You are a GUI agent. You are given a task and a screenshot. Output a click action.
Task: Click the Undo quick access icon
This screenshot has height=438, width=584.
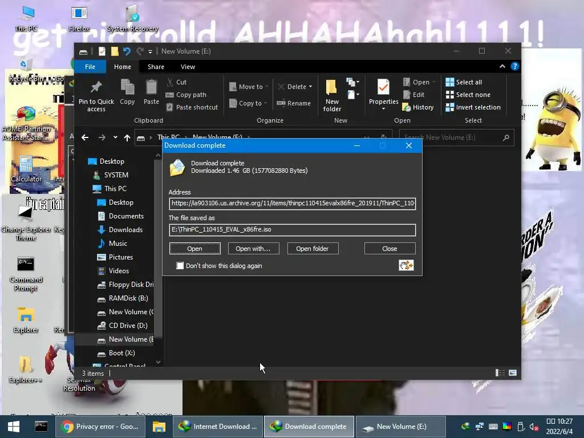(x=127, y=51)
